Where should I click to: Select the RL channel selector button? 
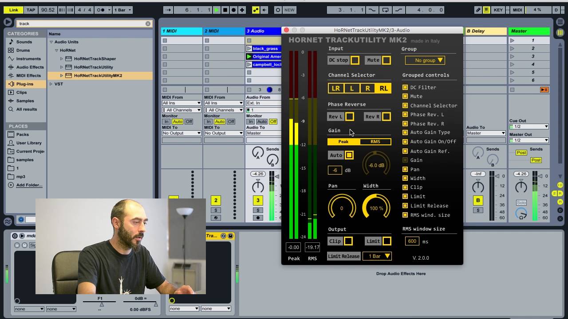click(383, 88)
